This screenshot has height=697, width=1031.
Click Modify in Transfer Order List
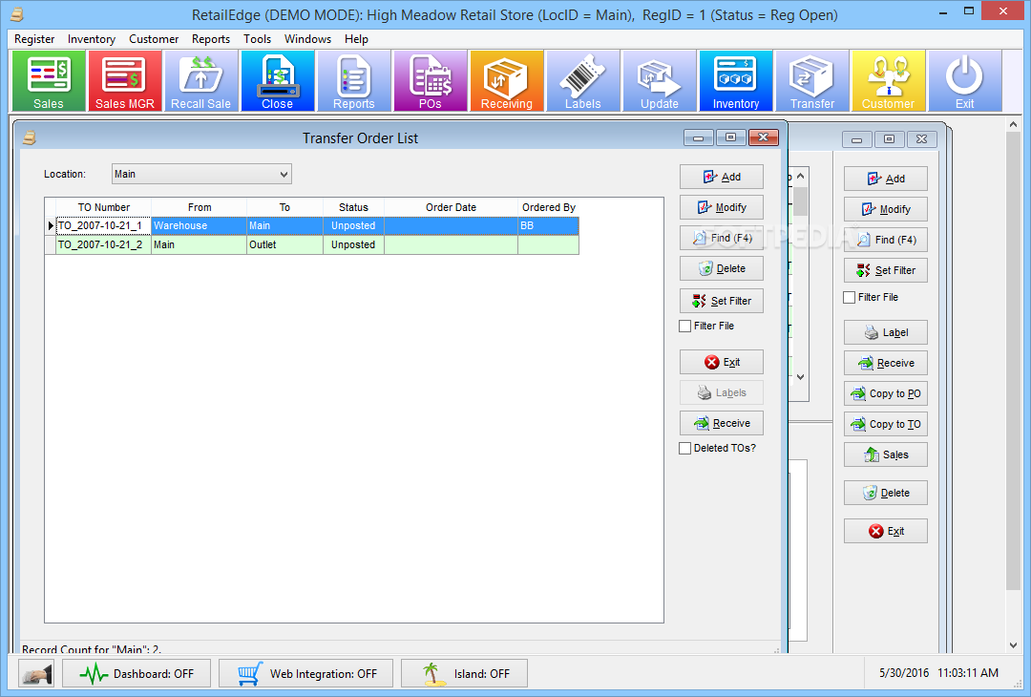click(x=722, y=208)
